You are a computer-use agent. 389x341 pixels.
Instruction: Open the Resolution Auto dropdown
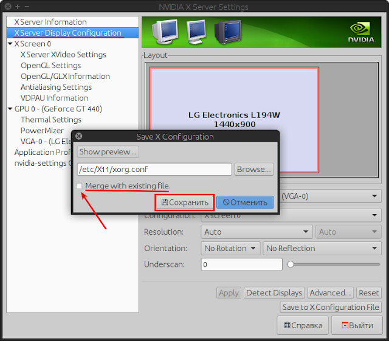256,232
